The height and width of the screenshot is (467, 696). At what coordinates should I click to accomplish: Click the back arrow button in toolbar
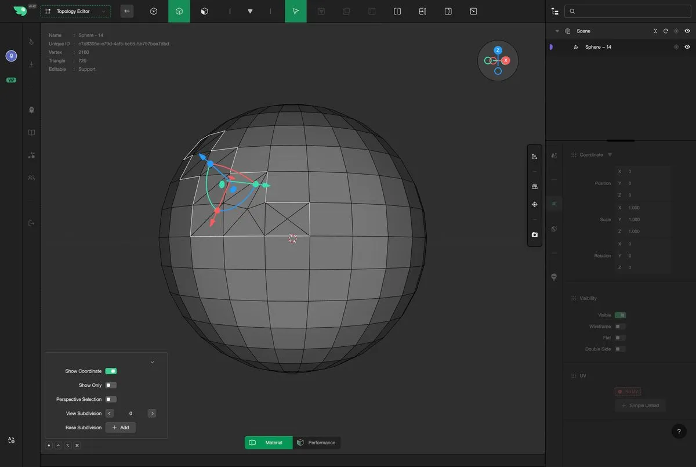click(x=126, y=11)
